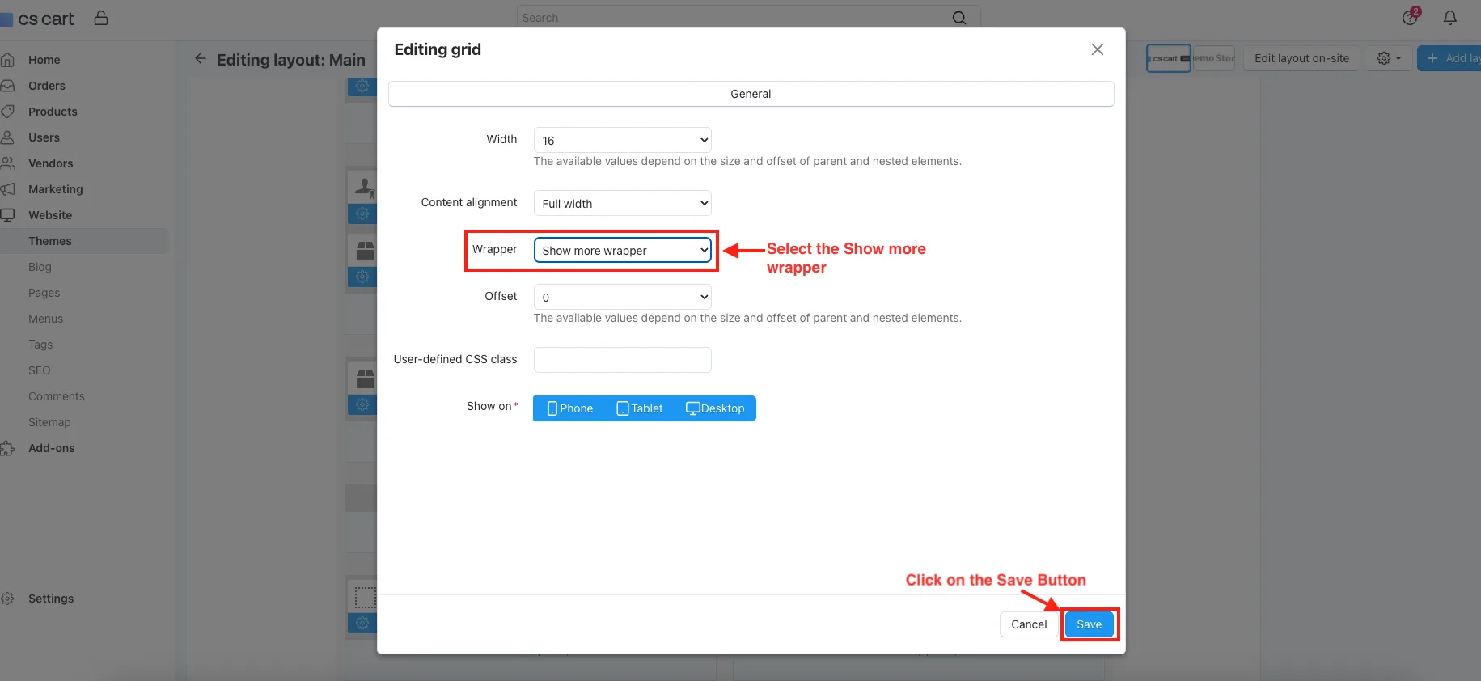Open Website in sidebar
Image resolution: width=1481 pixels, height=681 pixels.
[x=50, y=215]
